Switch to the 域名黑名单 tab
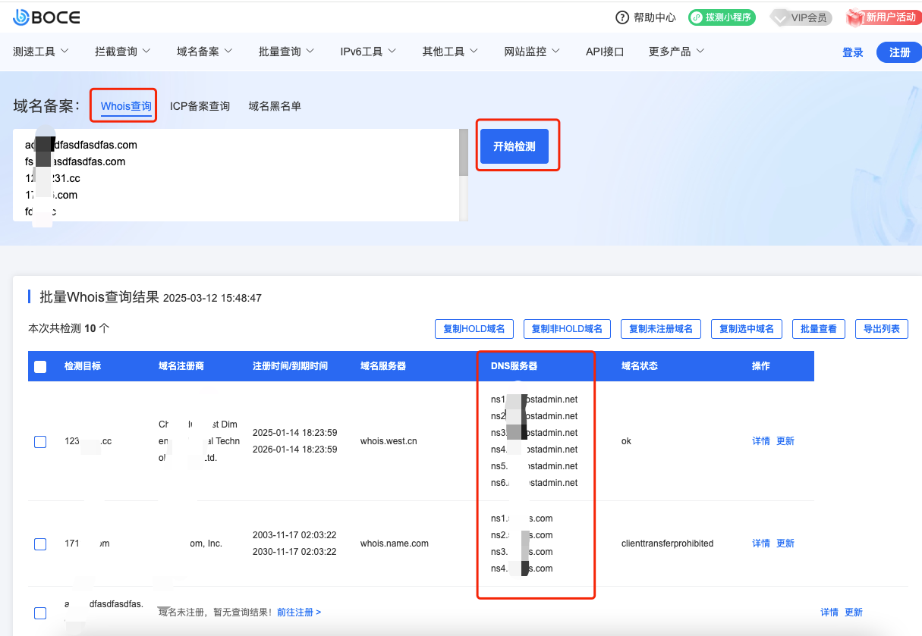922x636 pixels. pos(275,106)
